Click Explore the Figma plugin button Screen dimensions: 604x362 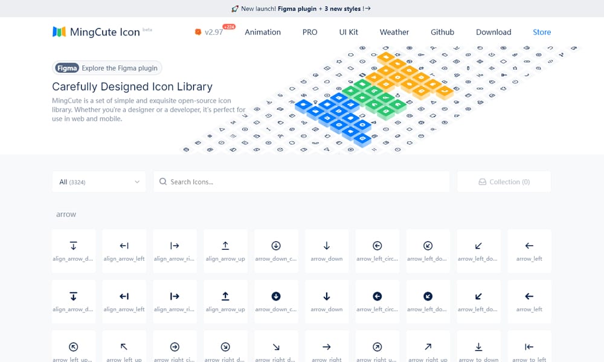coord(107,68)
